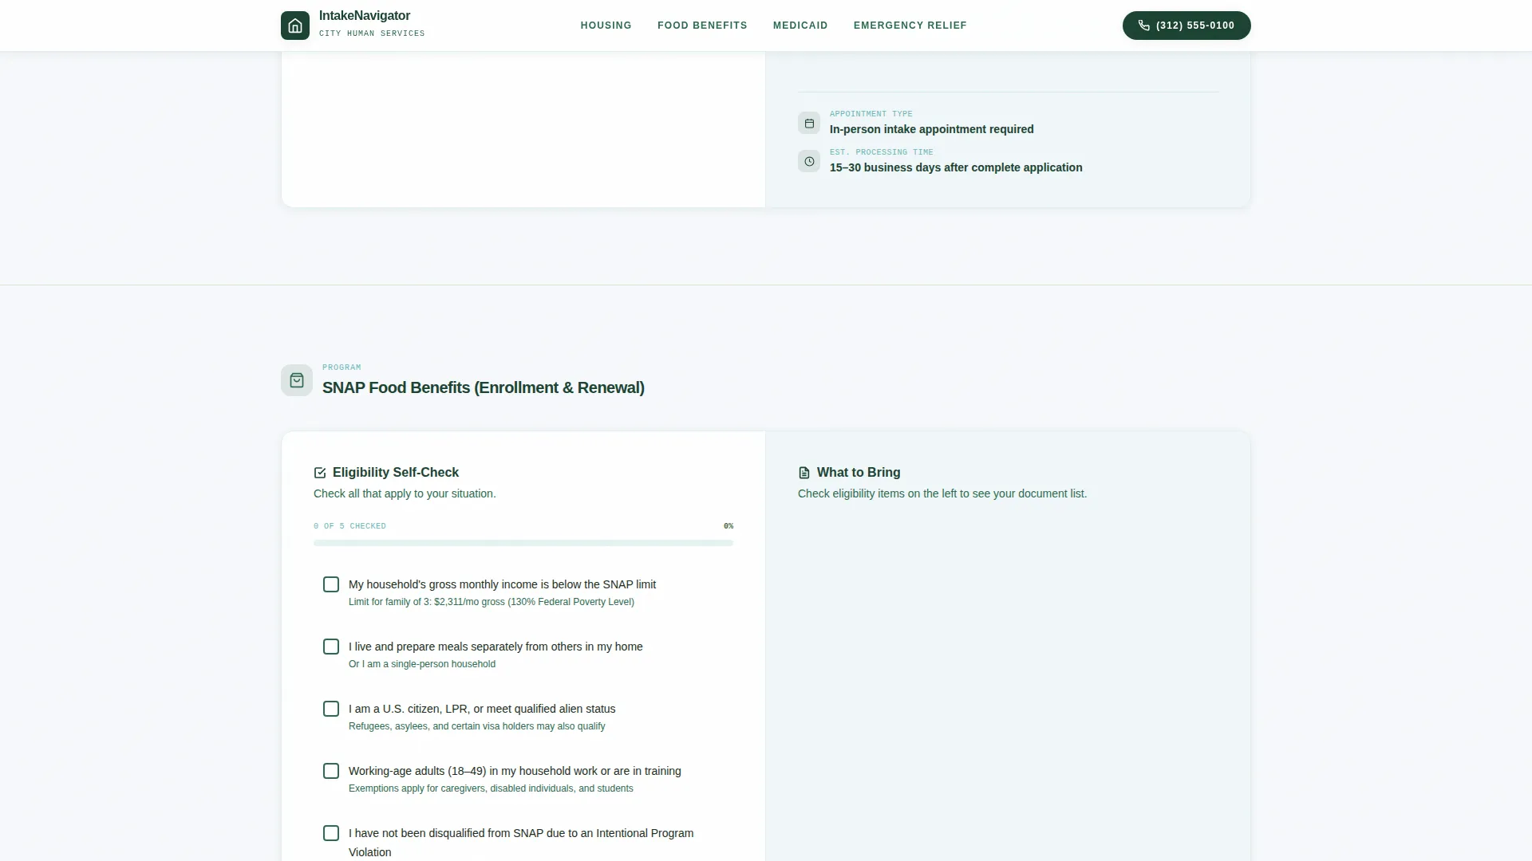Screen dimensions: 1532x861
Task: Click the calendar icon beside Appointment Type
Action: tap(809, 123)
